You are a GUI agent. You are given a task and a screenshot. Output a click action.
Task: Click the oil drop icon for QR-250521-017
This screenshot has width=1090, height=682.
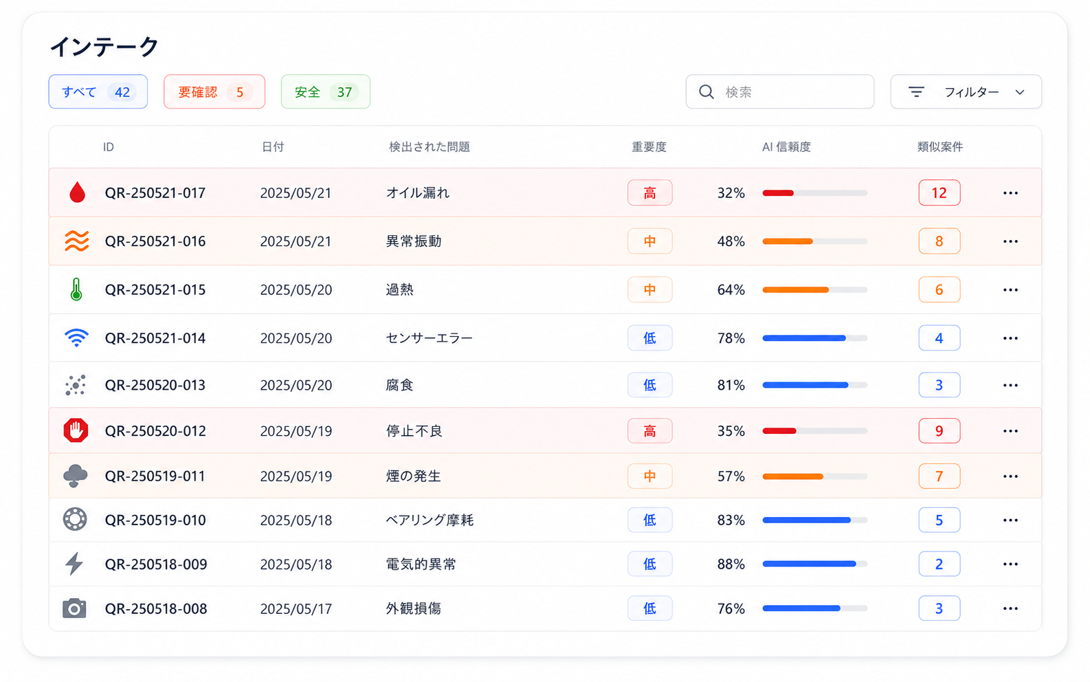77,192
